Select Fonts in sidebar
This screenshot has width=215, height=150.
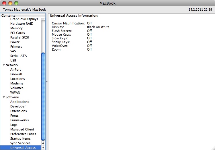[x=14, y=116]
